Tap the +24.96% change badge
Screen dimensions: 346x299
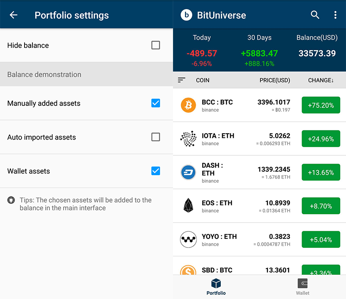321,139
